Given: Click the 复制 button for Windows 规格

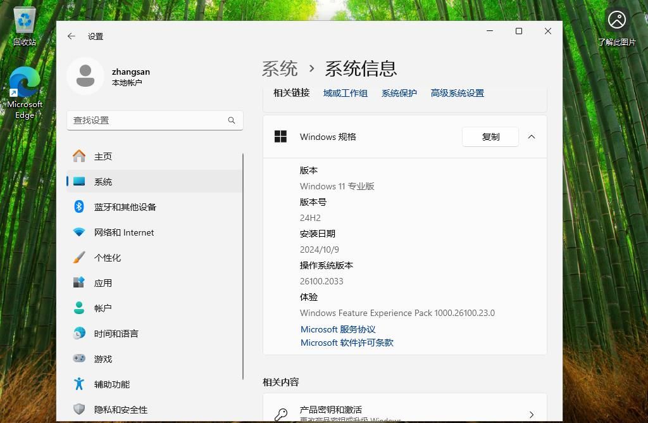Looking at the screenshot, I should click(x=490, y=136).
